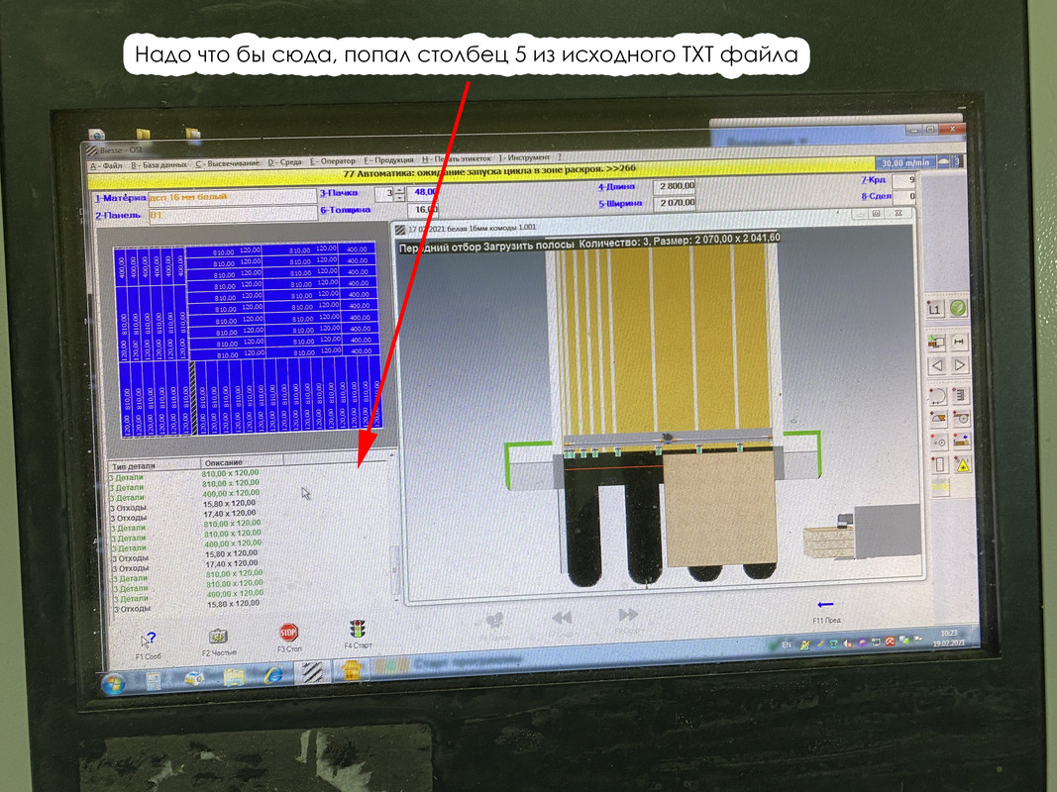The width and height of the screenshot is (1057, 792).
Task: Click the disabled rewind icon below simulation
Action: [562, 618]
